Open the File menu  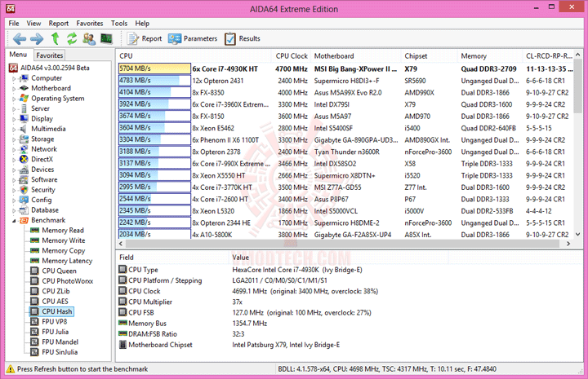(14, 23)
